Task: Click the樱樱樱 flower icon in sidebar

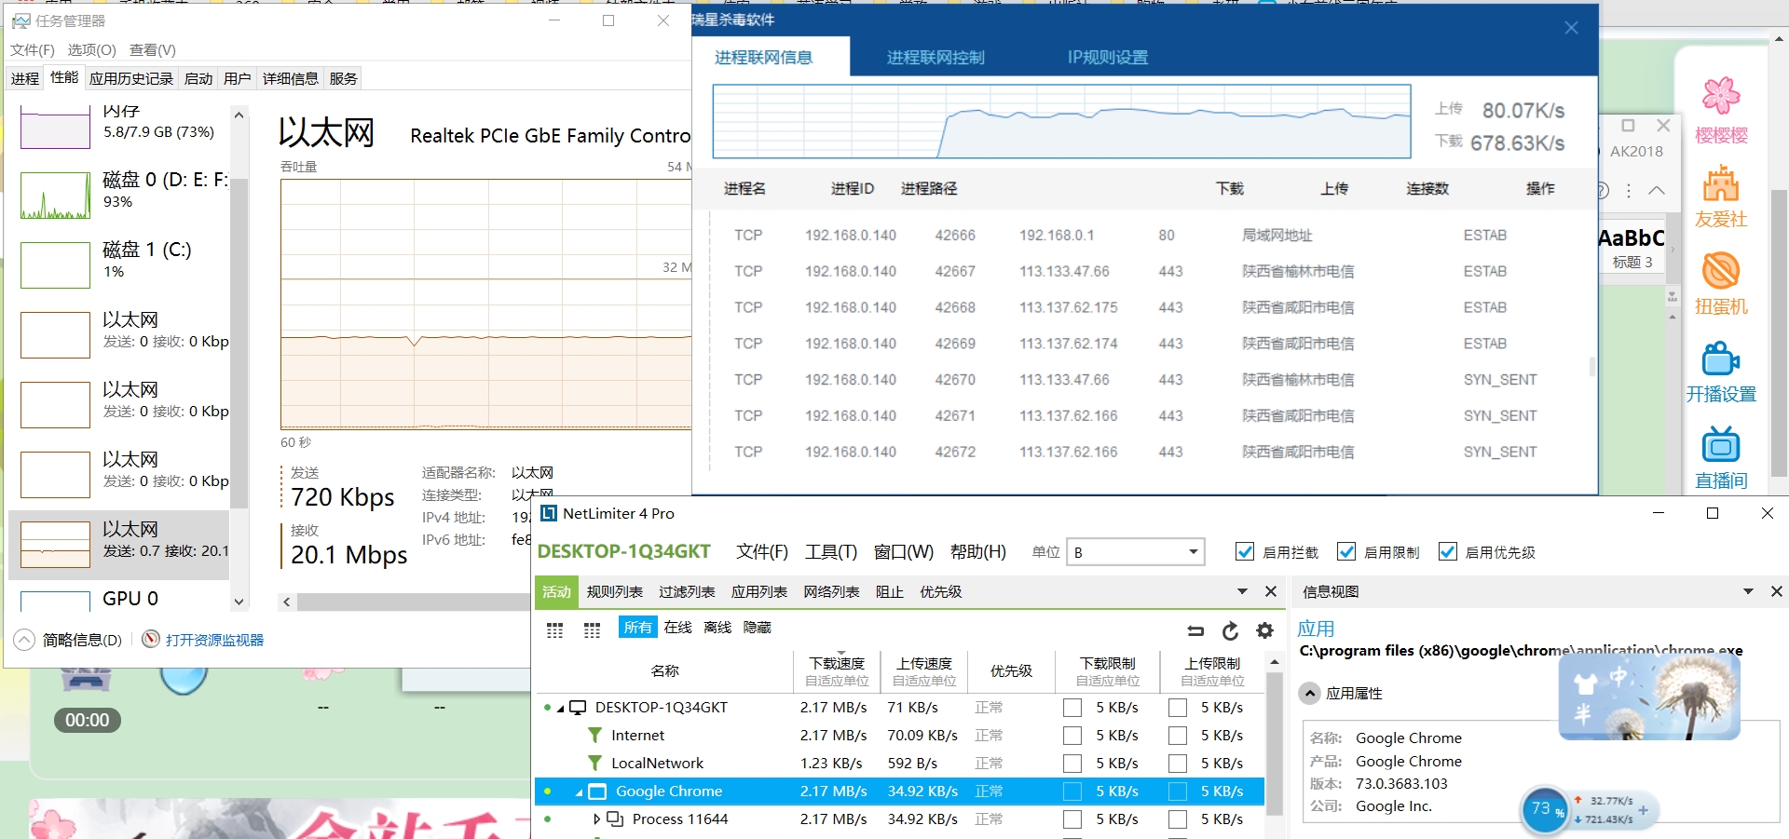Action: point(1720,96)
